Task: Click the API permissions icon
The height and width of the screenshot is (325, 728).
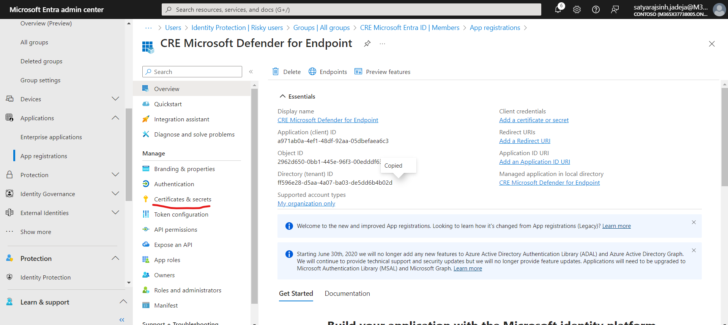Action: click(146, 229)
